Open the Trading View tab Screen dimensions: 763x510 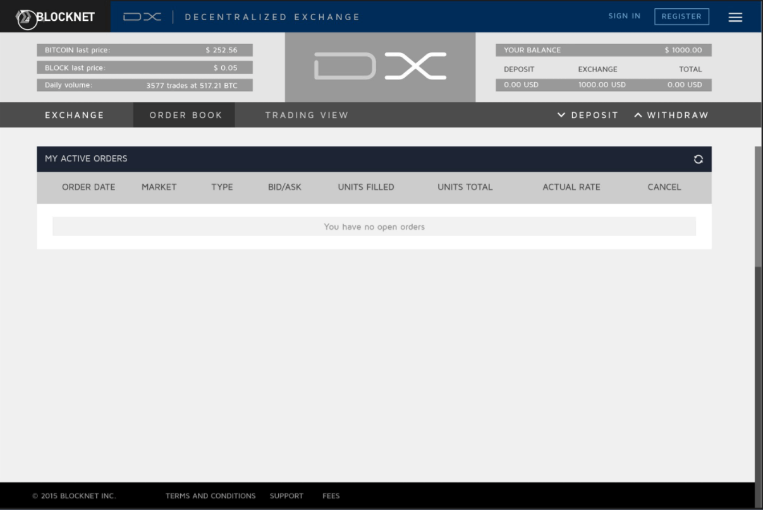pos(307,115)
